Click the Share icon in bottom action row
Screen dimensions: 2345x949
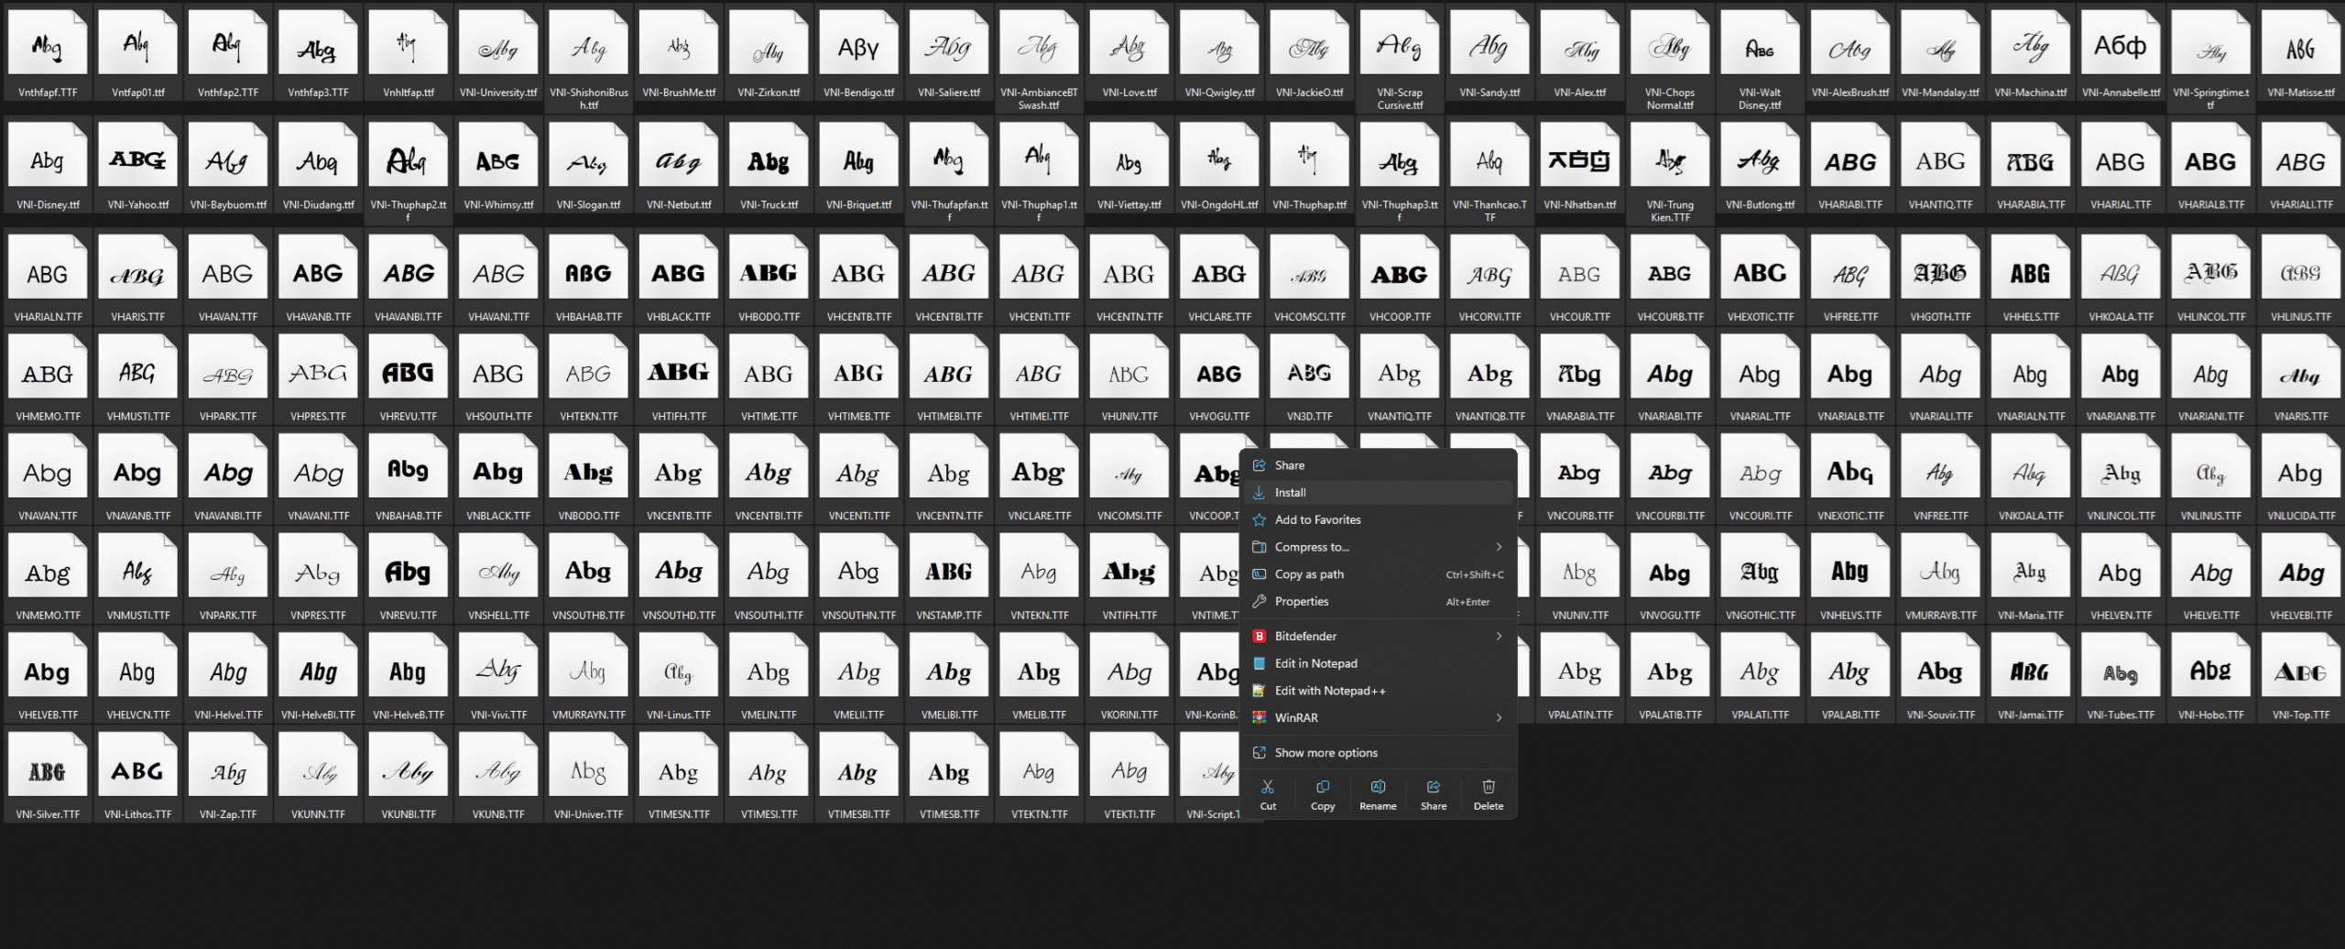[x=1434, y=794]
